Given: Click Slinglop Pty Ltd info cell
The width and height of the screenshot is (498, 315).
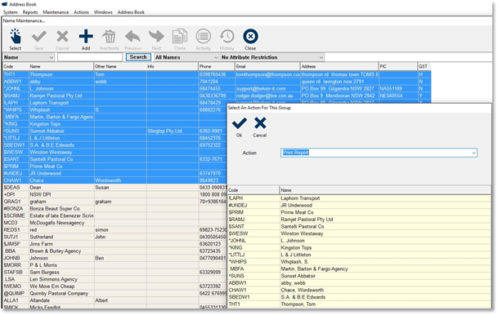Looking at the screenshot, I should 173,131.
